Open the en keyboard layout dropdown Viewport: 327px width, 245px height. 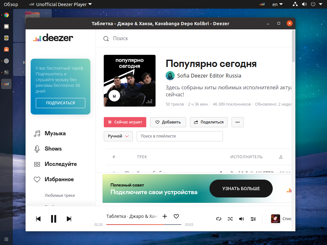(x=278, y=4)
